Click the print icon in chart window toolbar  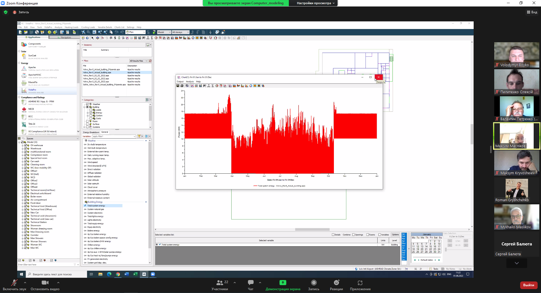tap(182, 86)
